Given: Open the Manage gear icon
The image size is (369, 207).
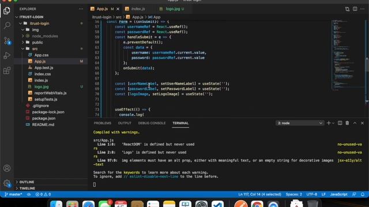Looking at the screenshot, I should (7, 183).
